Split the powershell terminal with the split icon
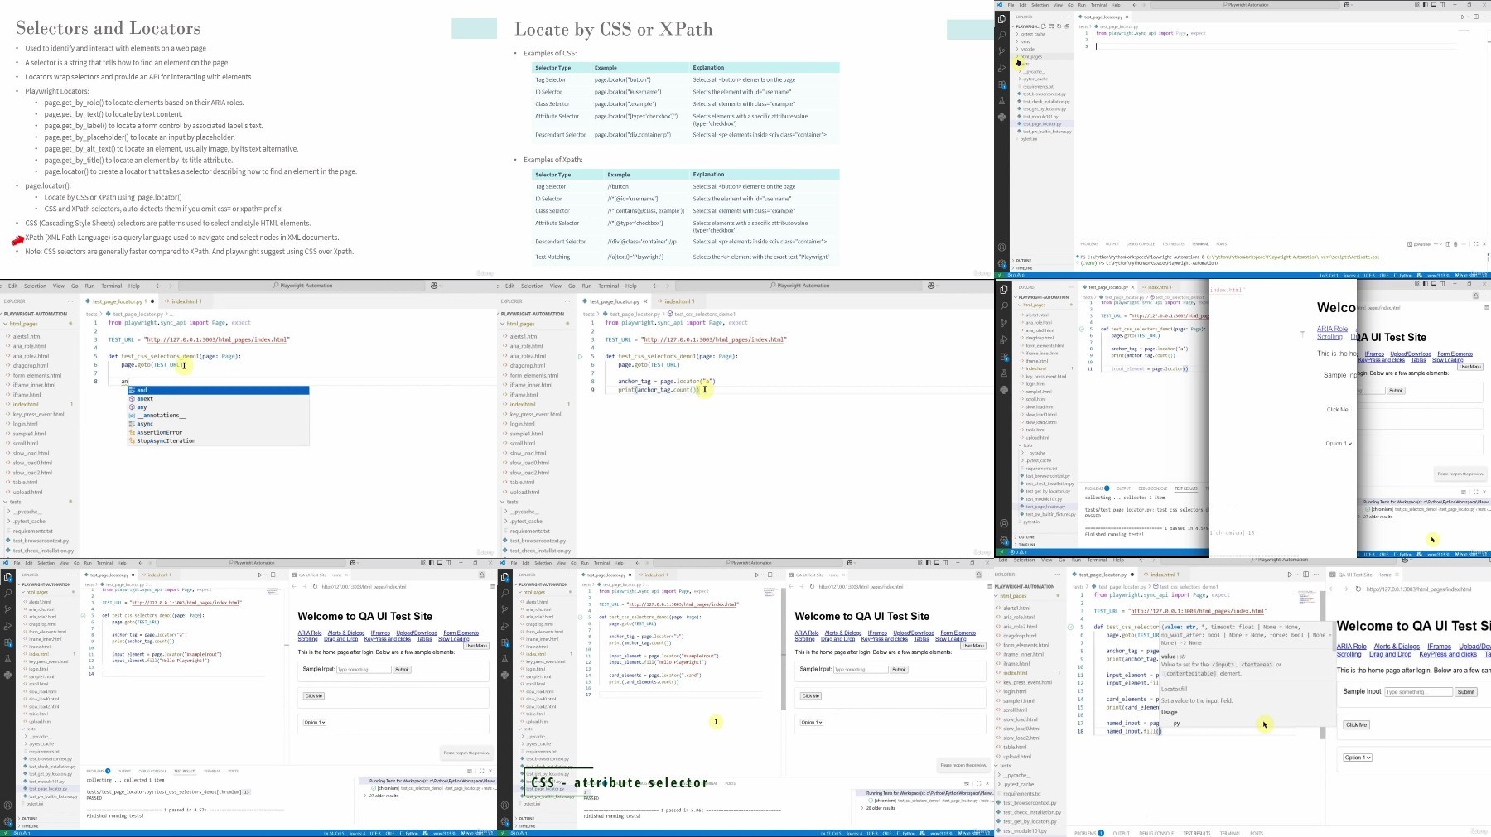The image size is (1491, 837). tap(1448, 244)
